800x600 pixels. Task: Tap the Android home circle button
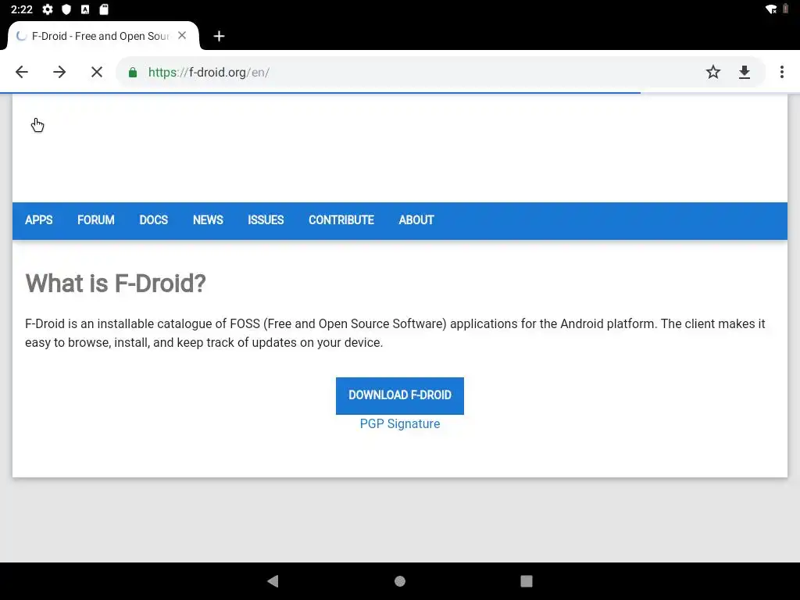[x=400, y=581]
